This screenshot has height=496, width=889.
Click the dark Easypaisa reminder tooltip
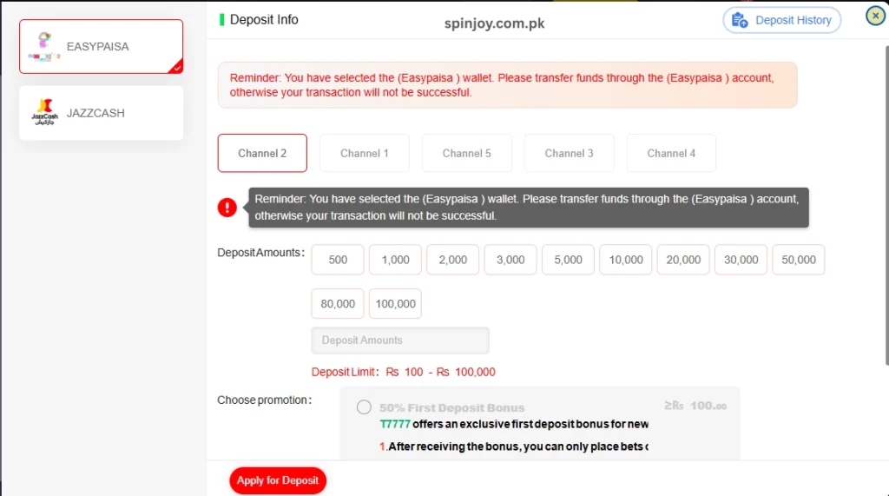(x=529, y=208)
